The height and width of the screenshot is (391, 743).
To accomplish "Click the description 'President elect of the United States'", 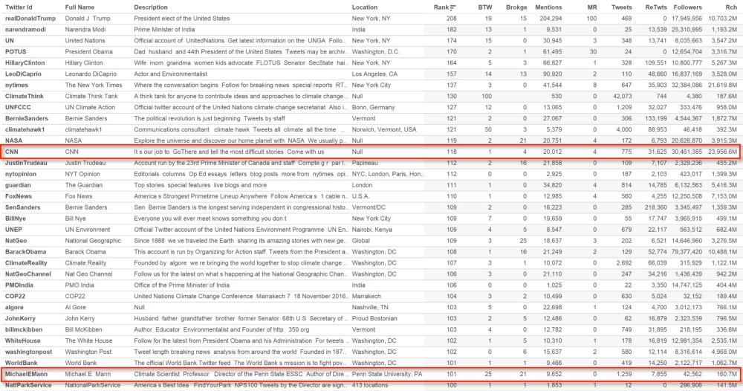I will pos(181,19).
